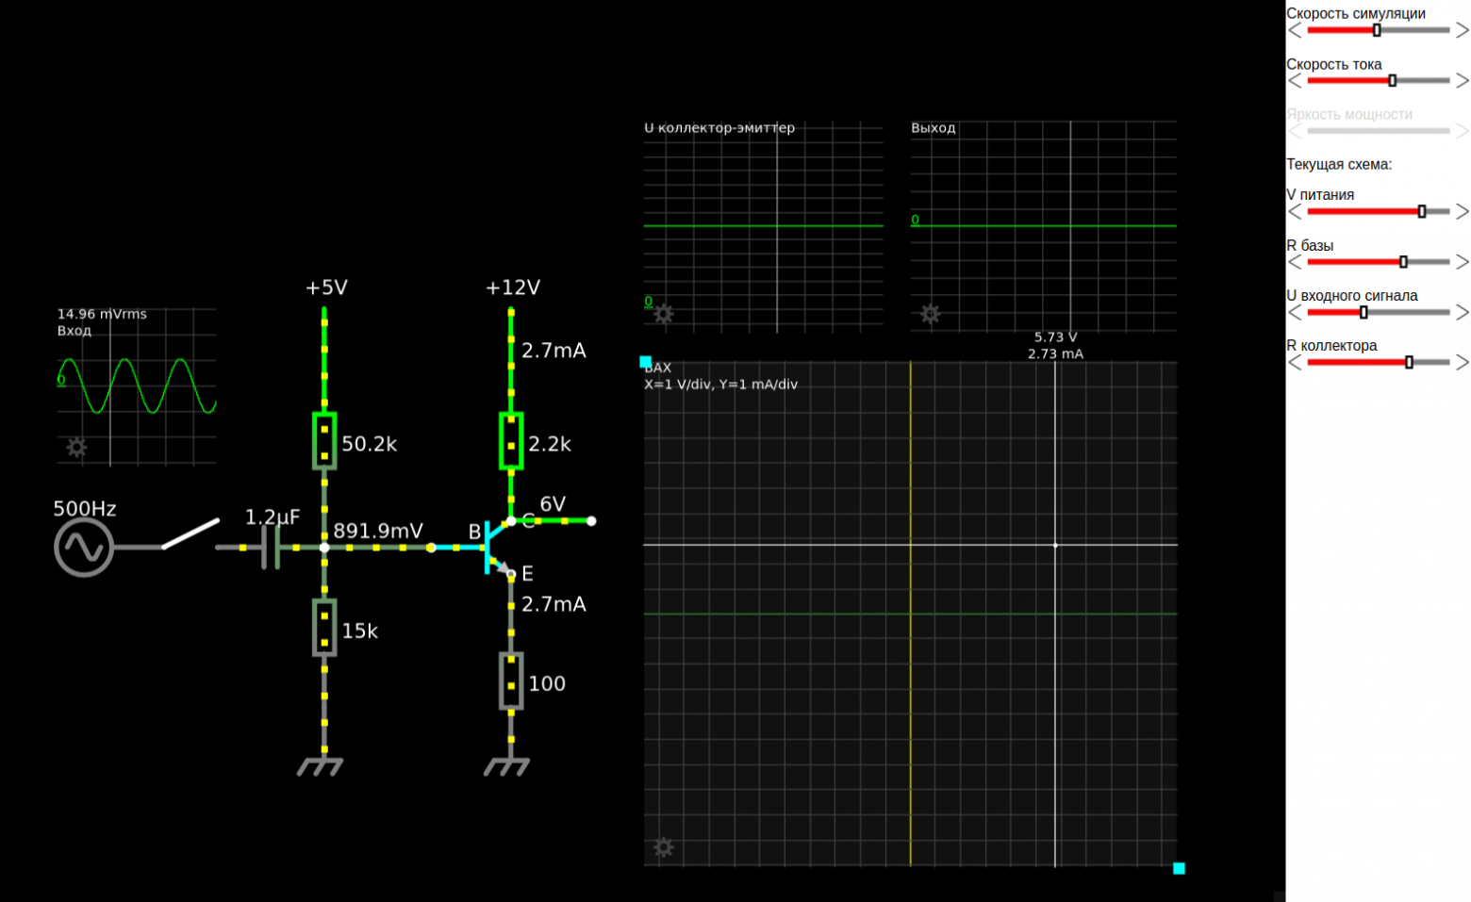
Task: Increase R базы with right arrow
Action: (x=1463, y=262)
